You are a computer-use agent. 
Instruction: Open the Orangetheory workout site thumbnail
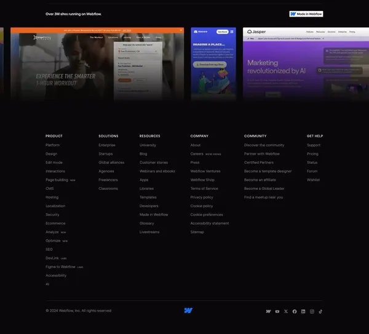(x=97, y=64)
